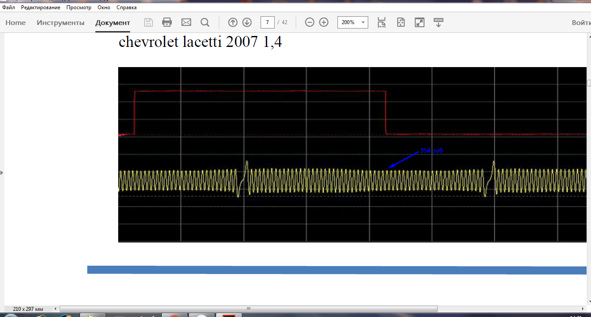
Task: Click the Войти sign-in button
Action: [581, 23]
